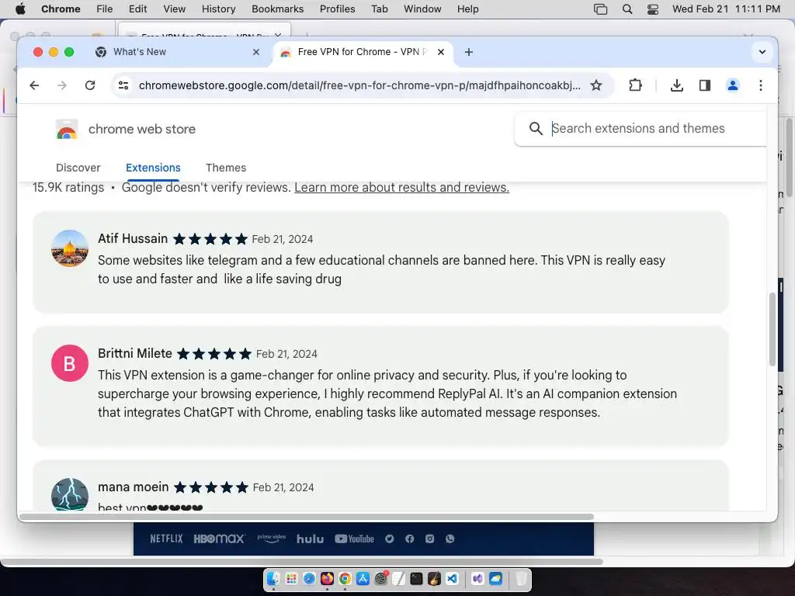Viewport: 795px width, 596px height.
Task: Open the History menu
Action: click(218, 9)
